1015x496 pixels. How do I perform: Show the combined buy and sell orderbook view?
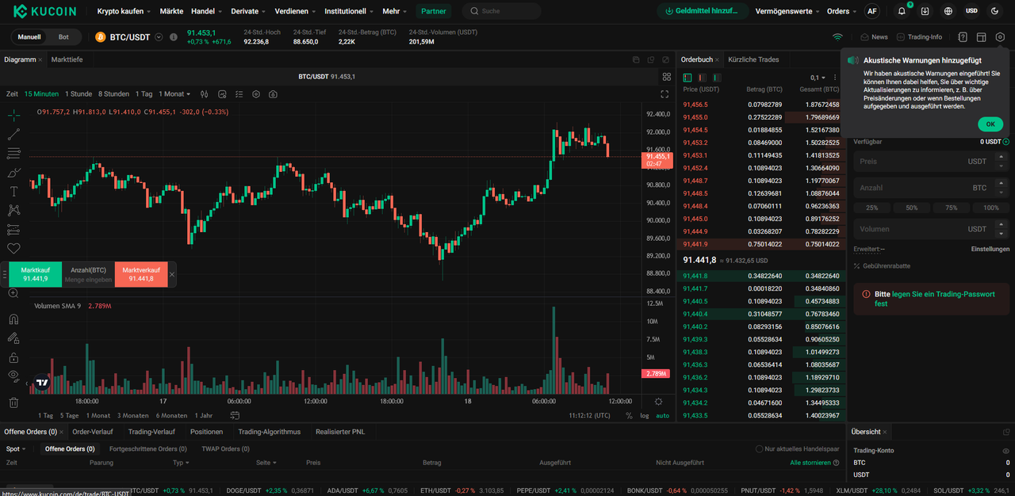(688, 78)
